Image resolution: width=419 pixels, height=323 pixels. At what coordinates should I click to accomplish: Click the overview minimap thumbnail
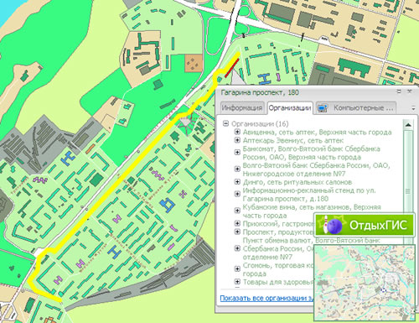pos(365,283)
